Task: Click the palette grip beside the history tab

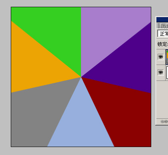Action: [158, 26]
